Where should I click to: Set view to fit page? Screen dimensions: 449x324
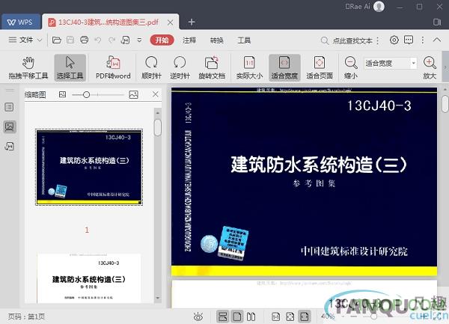tap(320, 67)
